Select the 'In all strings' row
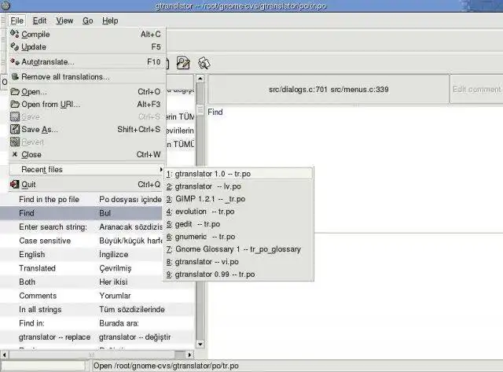 (97, 310)
